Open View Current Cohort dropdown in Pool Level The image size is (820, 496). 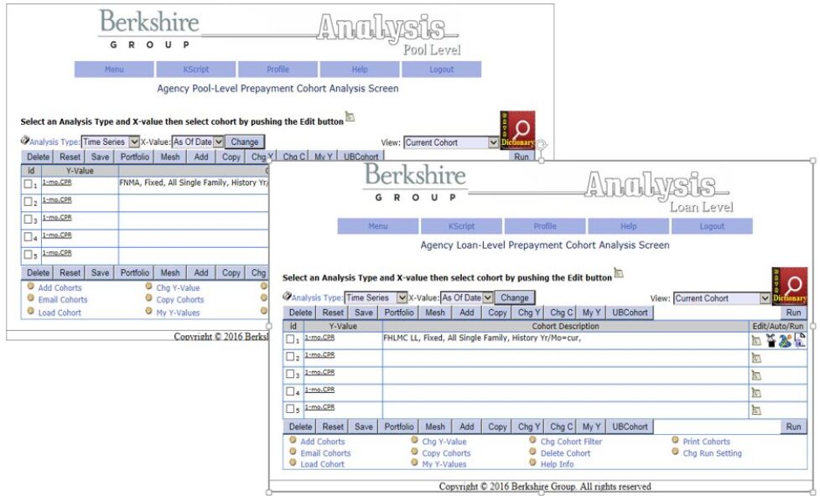451,142
